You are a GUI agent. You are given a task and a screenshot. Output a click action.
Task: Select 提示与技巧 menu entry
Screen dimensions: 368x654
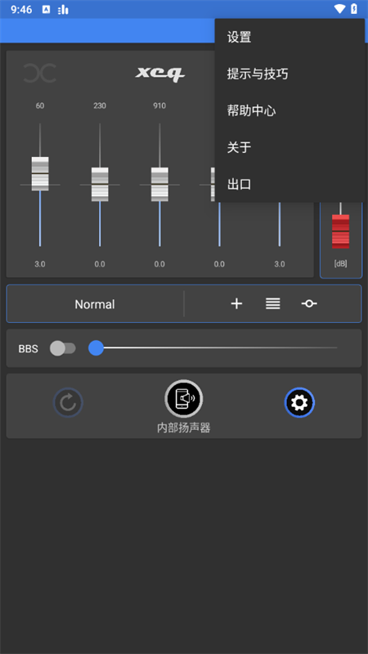[x=289, y=74]
